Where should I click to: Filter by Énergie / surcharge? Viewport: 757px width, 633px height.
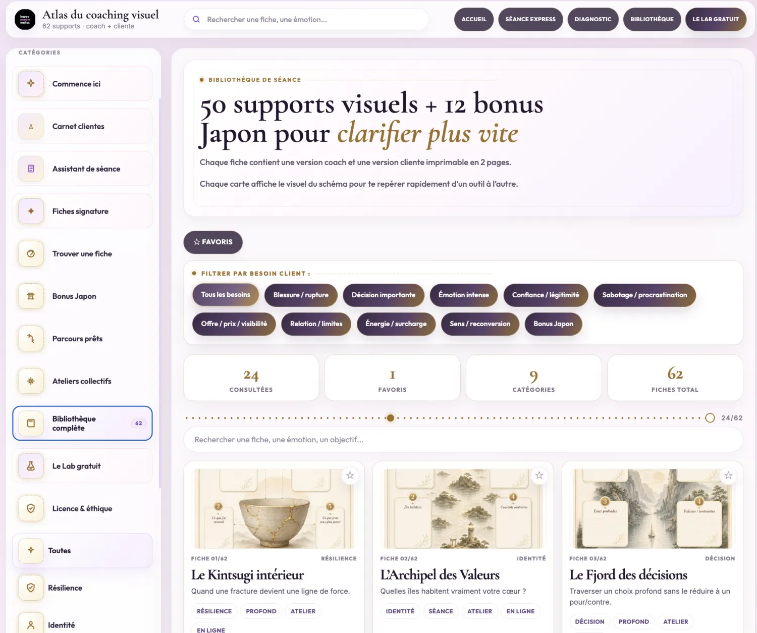pyautogui.click(x=396, y=324)
